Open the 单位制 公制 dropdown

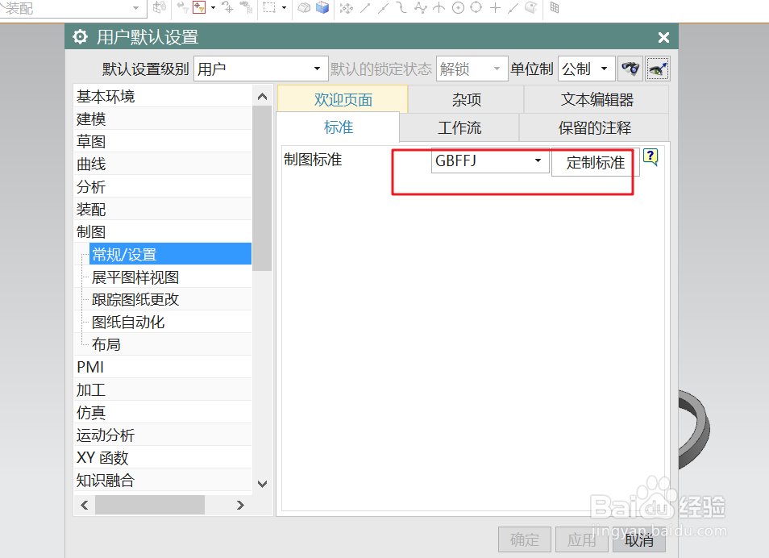pyautogui.click(x=587, y=69)
